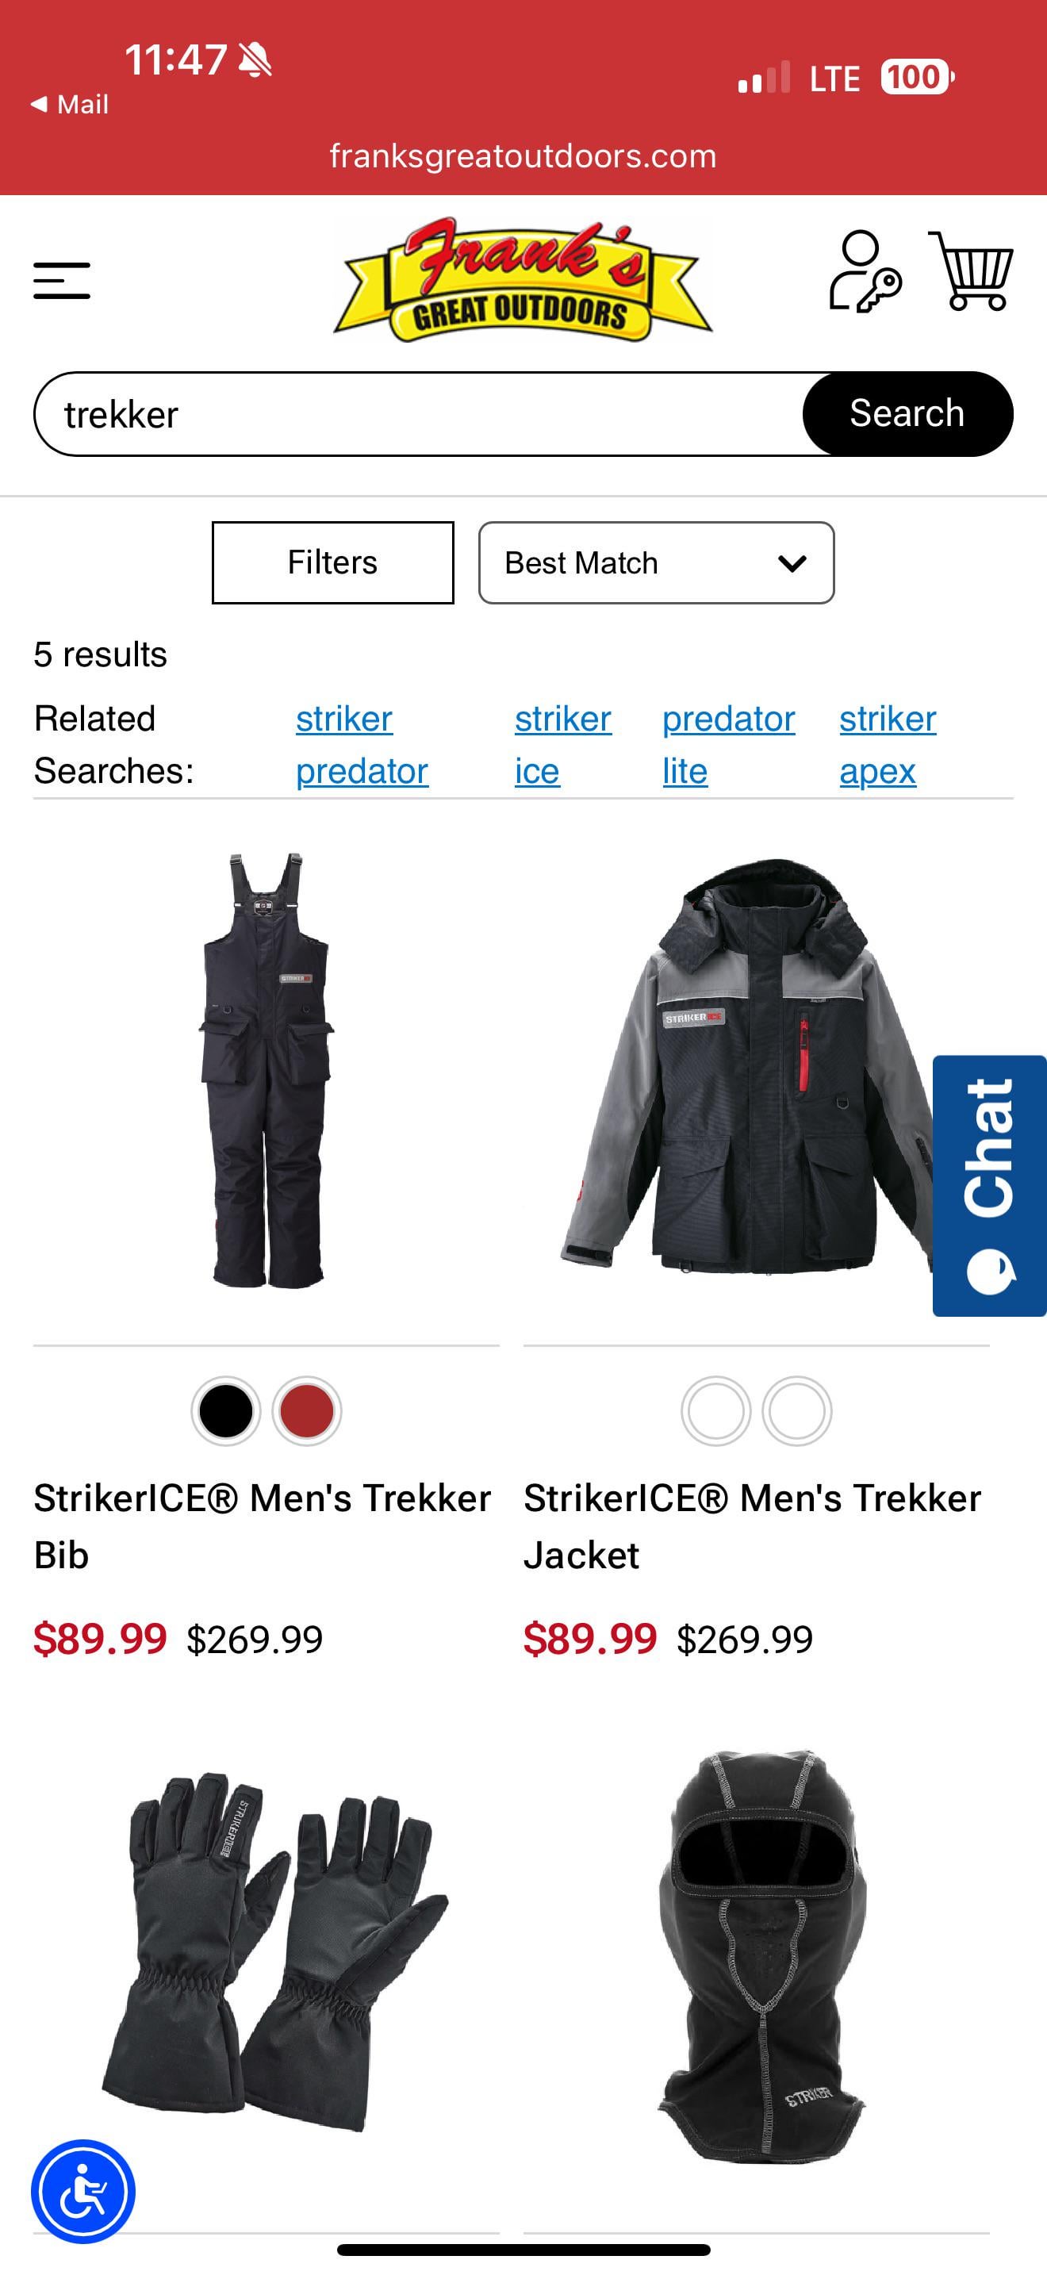Follow the striker predator related search

click(x=362, y=745)
